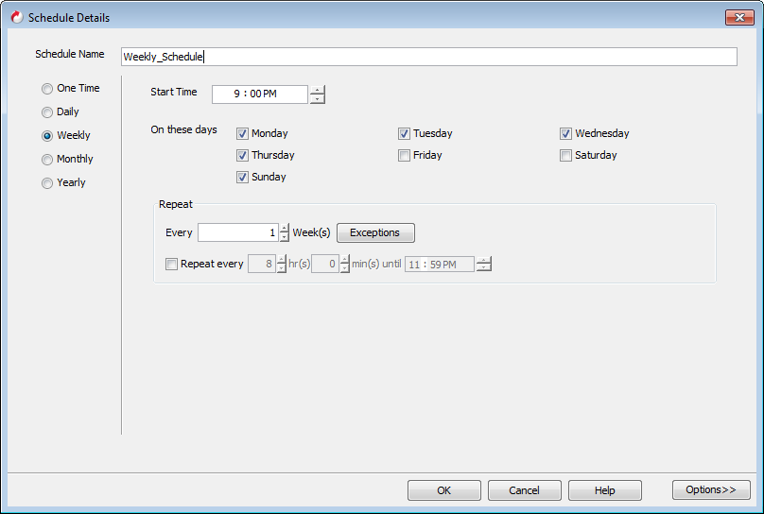Open Help for schedule details
The image size is (764, 514).
point(605,490)
